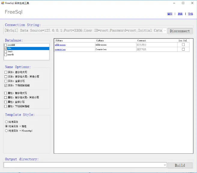Open the 源码 link
This screenshot has width=197, height=173.
click(x=180, y=14)
